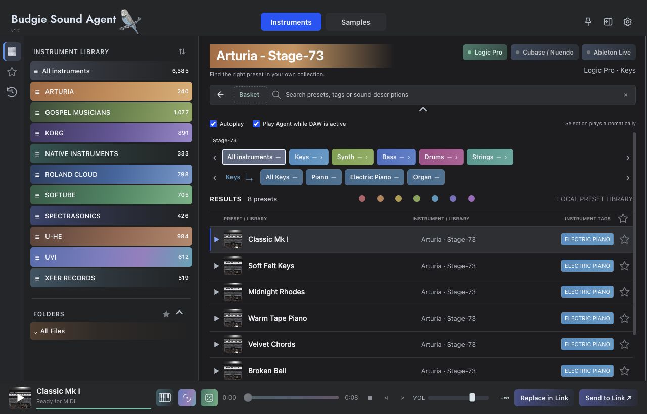This screenshot has width=647, height=414.
Task: Select Logic Pro as the DAW
Action: click(485, 53)
